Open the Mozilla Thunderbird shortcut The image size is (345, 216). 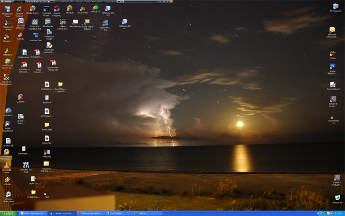click(x=7, y=124)
